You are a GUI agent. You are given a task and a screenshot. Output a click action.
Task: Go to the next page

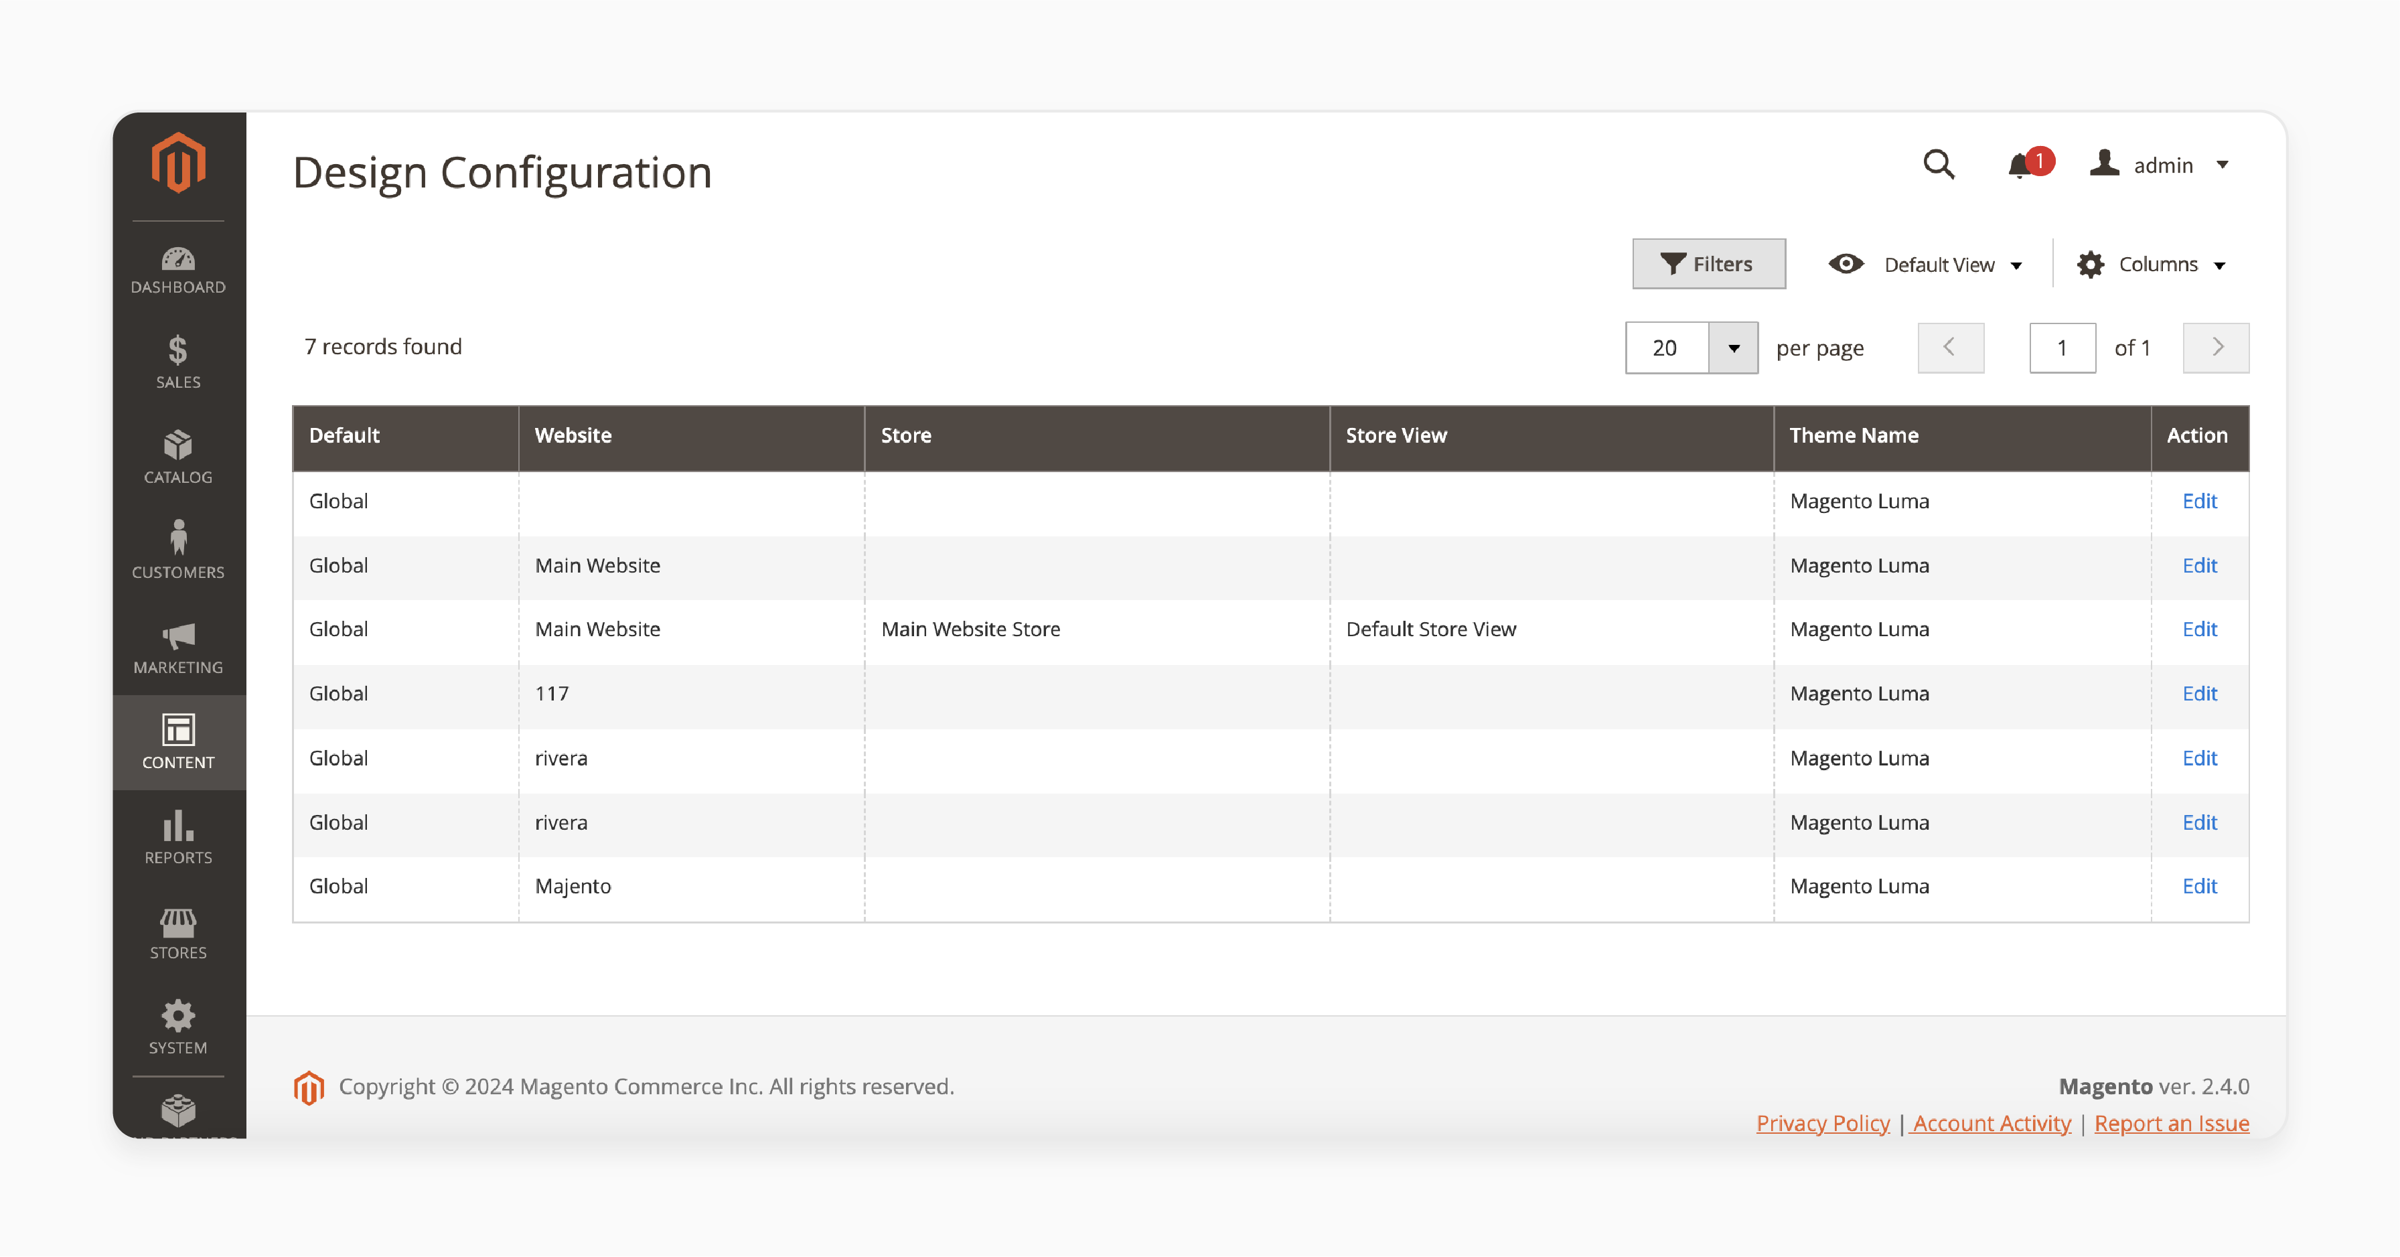tap(2216, 348)
